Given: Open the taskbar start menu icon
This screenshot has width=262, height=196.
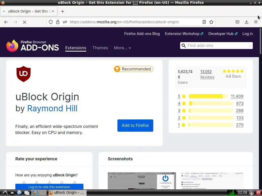Looking at the screenshot, I should [x=4, y=193].
